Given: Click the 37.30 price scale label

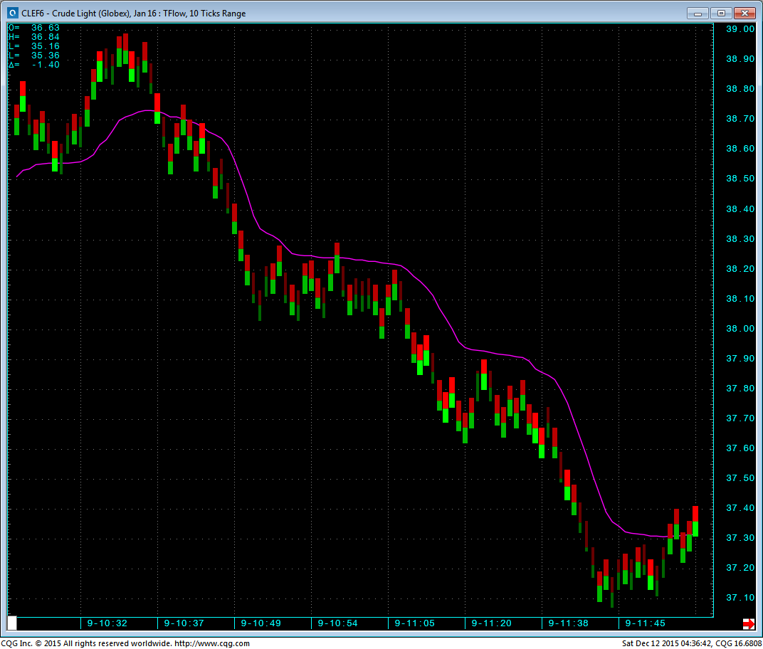Looking at the screenshot, I should [x=740, y=539].
